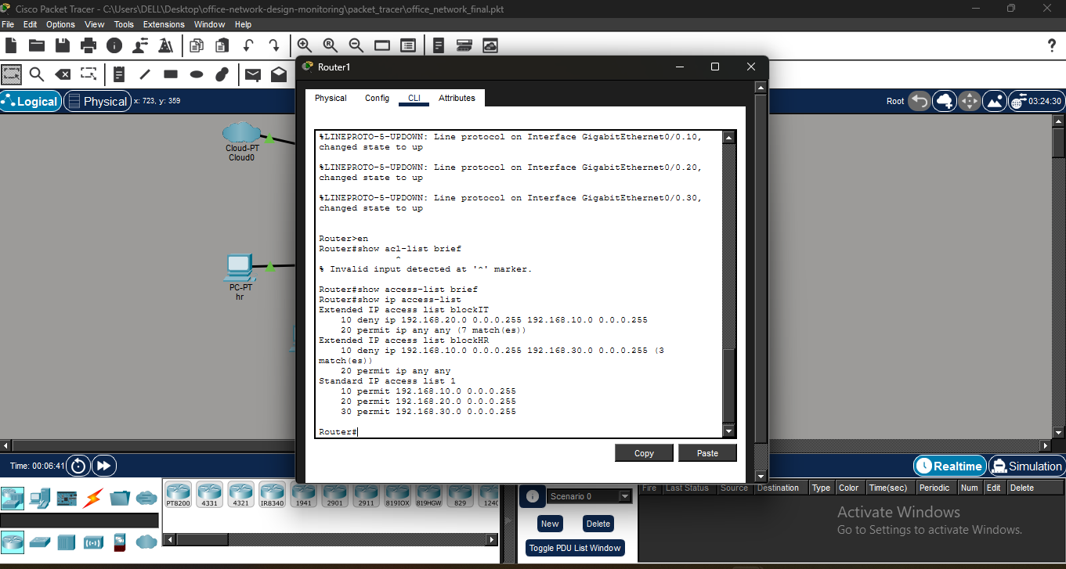Select the Inspect magnifier tool
The image size is (1066, 569).
pos(37,74)
